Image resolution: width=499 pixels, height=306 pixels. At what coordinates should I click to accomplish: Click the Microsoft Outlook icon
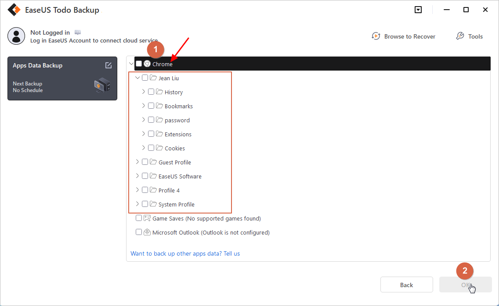coord(147,232)
